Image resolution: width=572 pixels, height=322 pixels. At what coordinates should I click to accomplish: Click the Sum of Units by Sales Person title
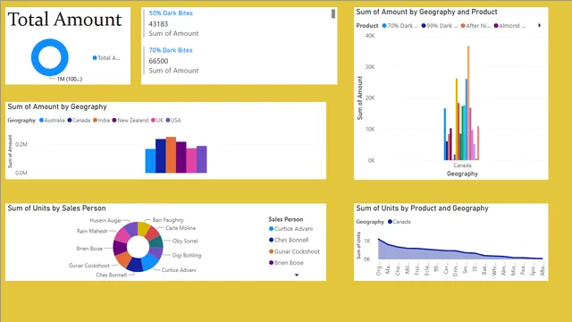click(x=56, y=208)
